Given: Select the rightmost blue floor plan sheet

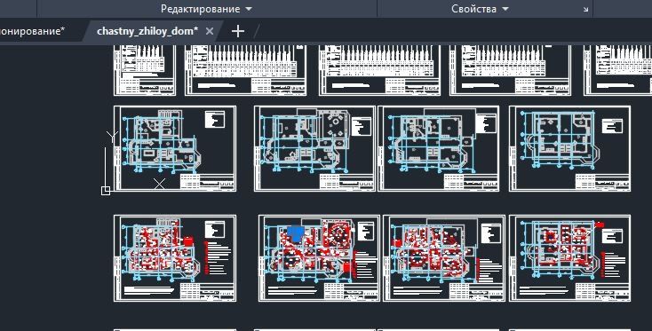Looking at the screenshot, I should click(569, 148).
